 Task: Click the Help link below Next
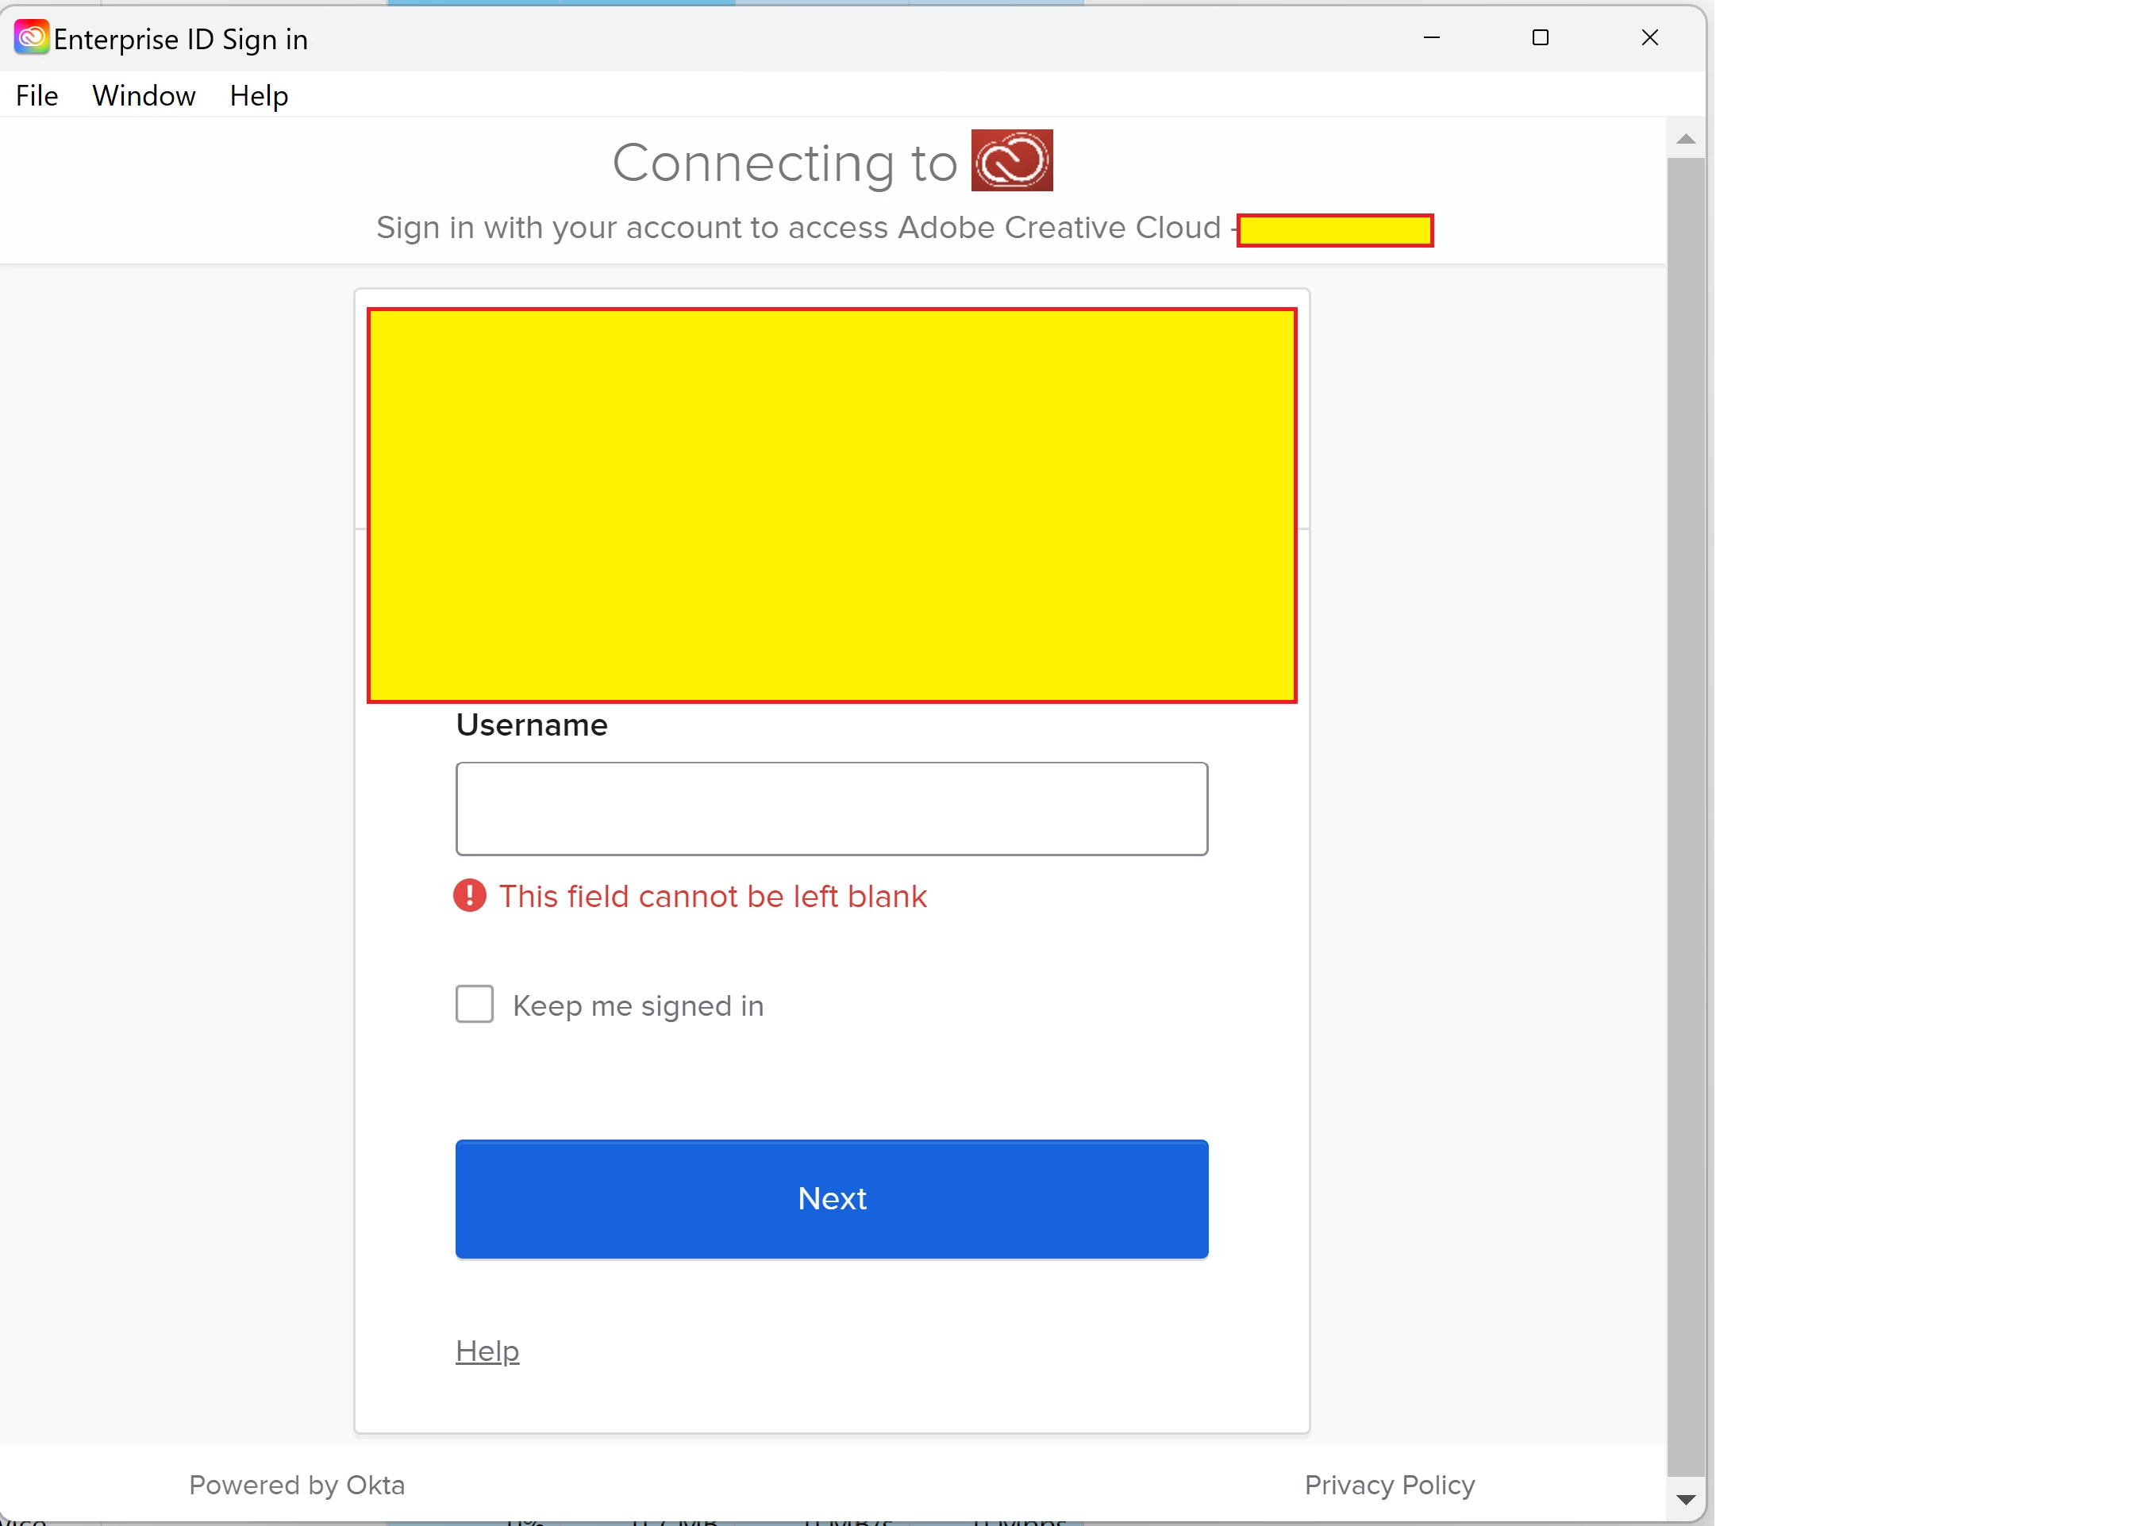tap(487, 1351)
